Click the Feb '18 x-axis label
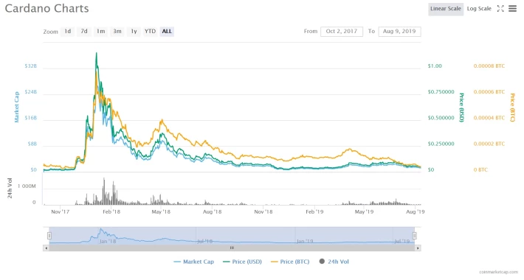Image resolution: width=524 pixels, height=280 pixels. (111, 211)
